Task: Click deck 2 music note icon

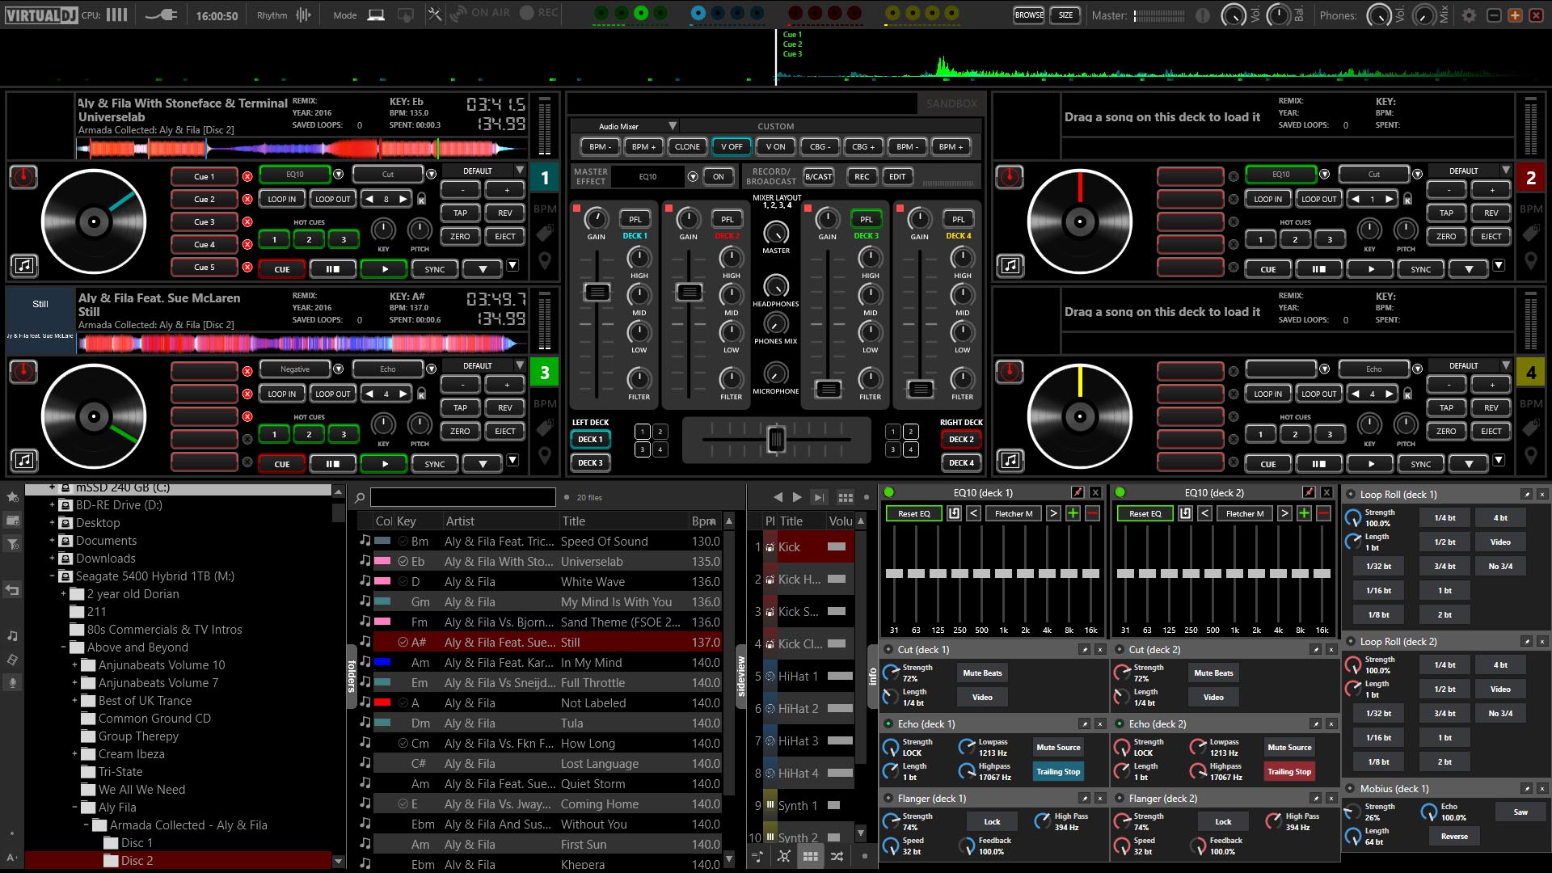Action: point(1010,265)
